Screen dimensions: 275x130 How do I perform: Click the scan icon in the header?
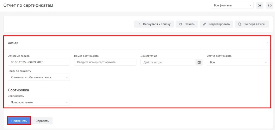[260, 5]
